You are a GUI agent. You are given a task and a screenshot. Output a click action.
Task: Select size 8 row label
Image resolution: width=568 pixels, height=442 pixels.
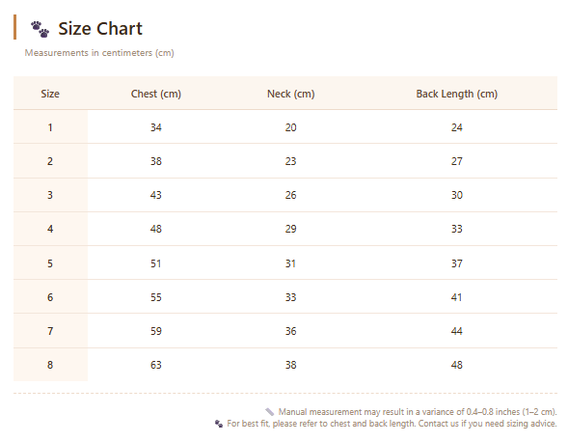point(50,365)
